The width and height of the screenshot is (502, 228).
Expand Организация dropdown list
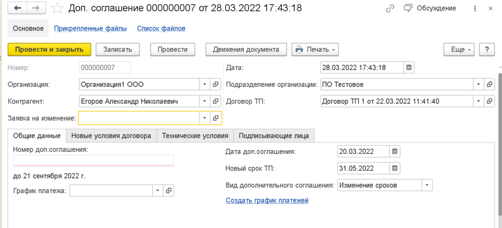pyautogui.click(x=204, y=85)
